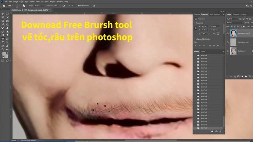Screen dimensions: 253x142
Task: Select the Frame tool
Action: pos(7,21)
